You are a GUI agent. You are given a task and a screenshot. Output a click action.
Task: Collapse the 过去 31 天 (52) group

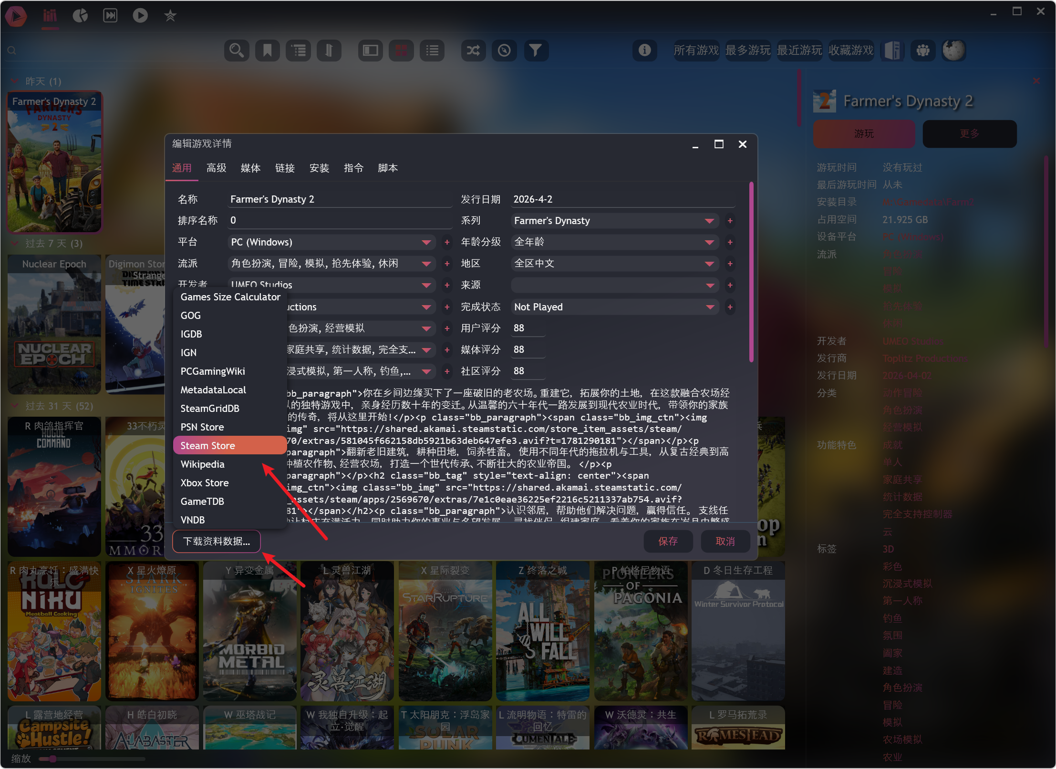pyautogui.click(x=15, y=406)
